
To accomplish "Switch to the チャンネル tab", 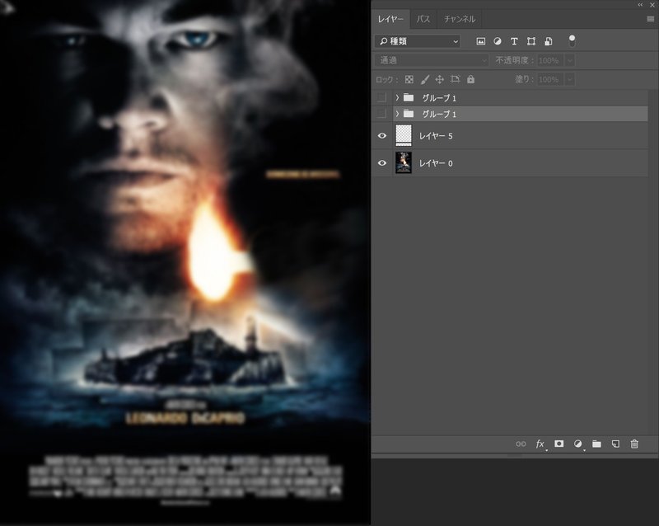I will 460,19.
